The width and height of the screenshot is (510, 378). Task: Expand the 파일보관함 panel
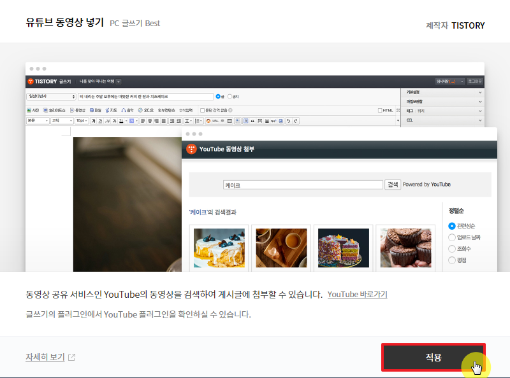442,102
